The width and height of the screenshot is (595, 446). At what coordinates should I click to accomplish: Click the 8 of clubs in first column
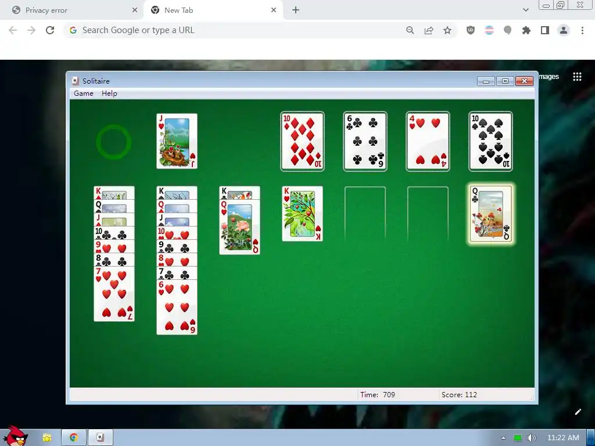pyautogui.click(x=114, y=260)
